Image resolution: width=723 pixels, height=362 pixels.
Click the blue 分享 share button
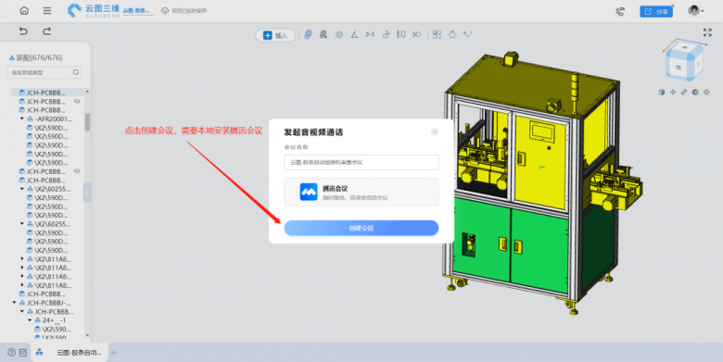(656, 11)
